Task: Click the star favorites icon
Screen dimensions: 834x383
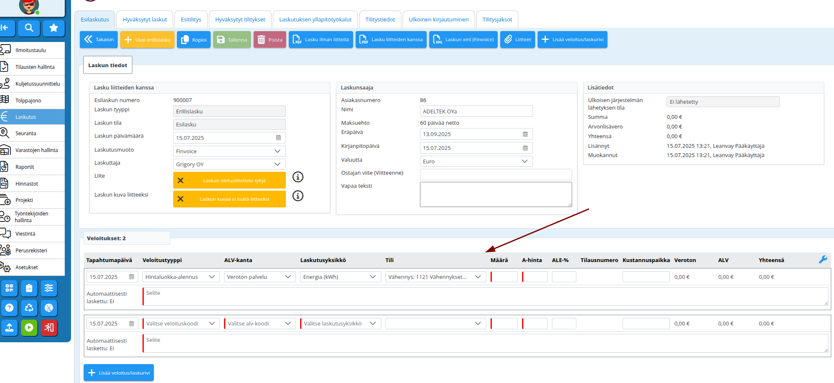Action: (53, 28)
